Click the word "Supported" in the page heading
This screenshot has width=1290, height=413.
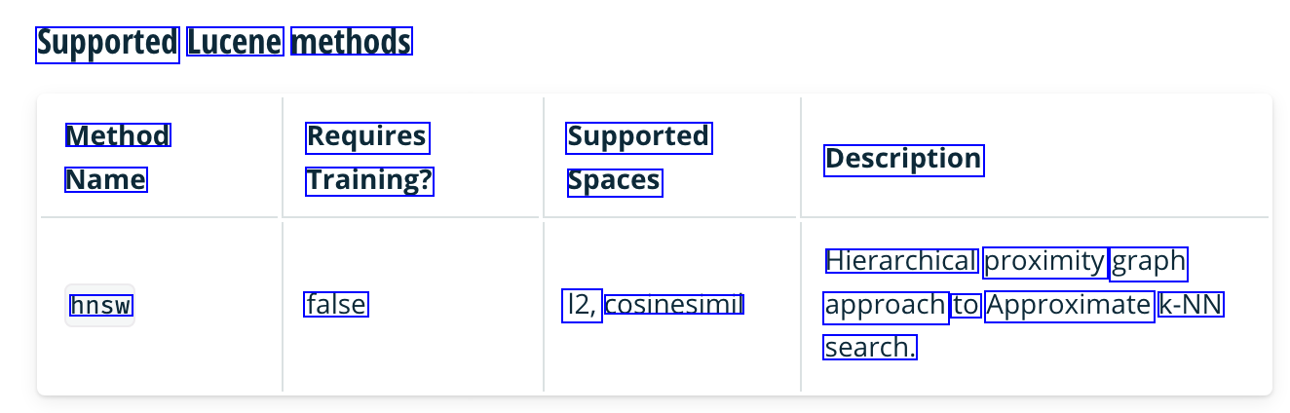107,44
